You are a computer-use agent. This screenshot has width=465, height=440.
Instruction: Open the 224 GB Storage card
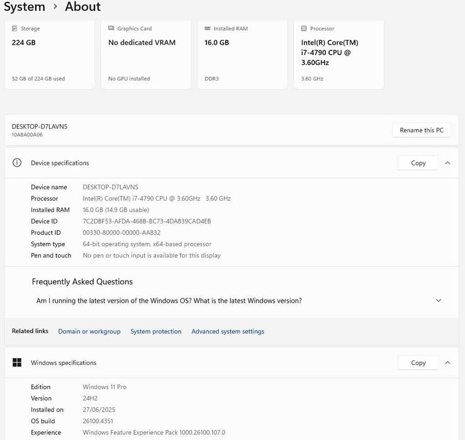49,55
